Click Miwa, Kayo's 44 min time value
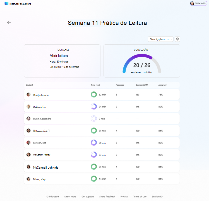The width and height of the screenshot is (209, 201). tap(102, 179)
